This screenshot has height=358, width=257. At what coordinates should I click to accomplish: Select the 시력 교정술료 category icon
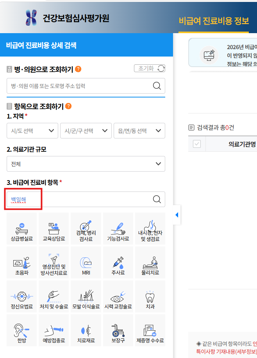118,296
